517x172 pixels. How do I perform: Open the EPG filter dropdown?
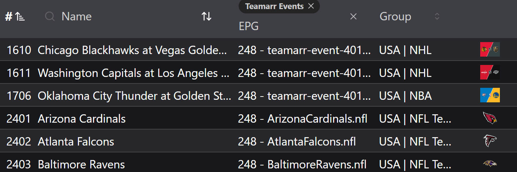click(291, 26)
